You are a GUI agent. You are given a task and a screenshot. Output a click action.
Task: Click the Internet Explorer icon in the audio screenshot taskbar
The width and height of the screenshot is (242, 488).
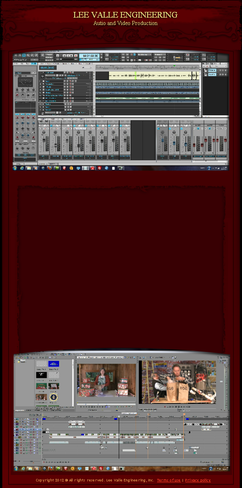click(x=22, y=168)
